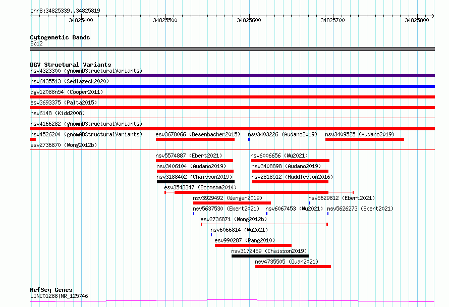
Task: Click the red nsv2818512 variant bar
Action: tap(290, 182)
